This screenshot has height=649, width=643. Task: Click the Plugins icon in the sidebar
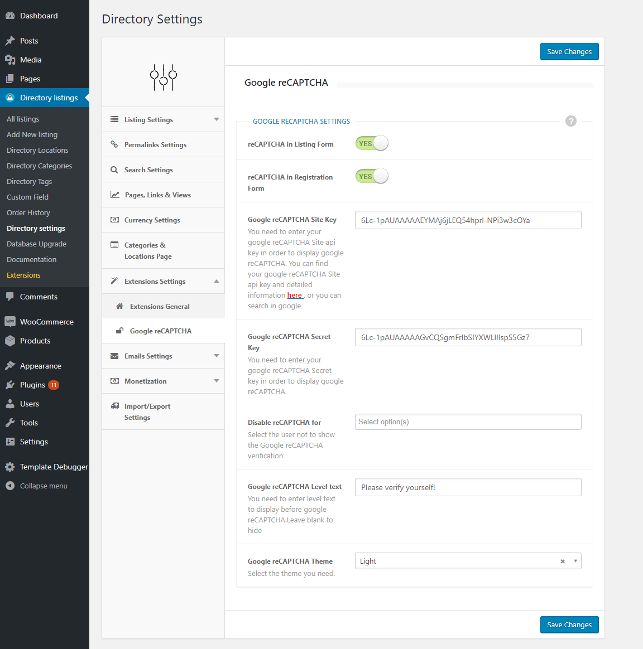[x=10, y=385]
